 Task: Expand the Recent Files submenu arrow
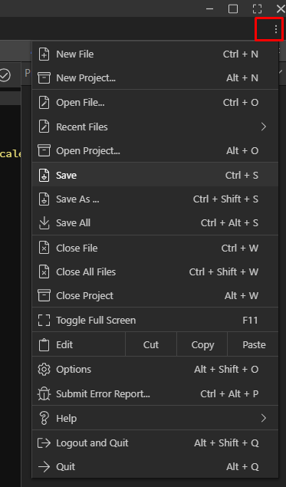click(x=263, y=127)
